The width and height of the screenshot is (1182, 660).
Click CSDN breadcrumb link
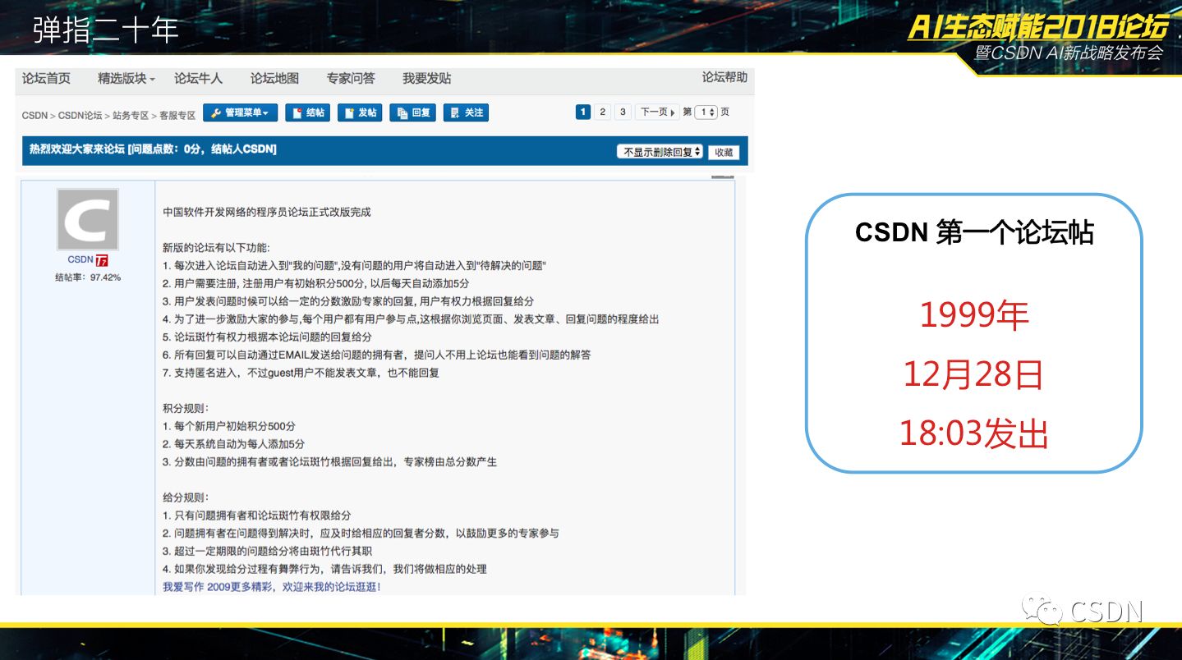[34, 116]
